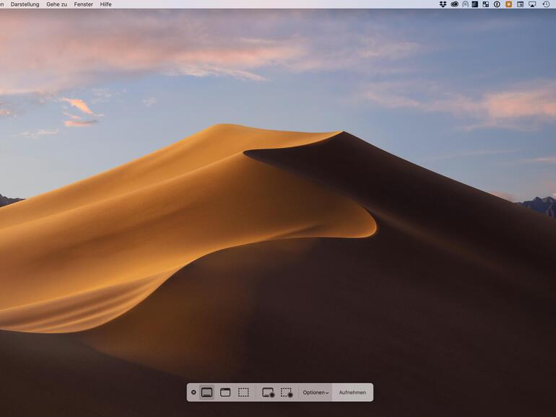Open the AirPlay display menu

click(x=532, y=4)
